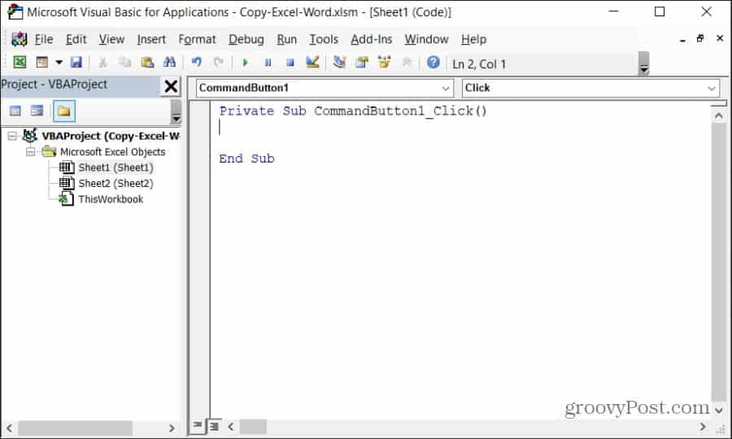The height and width of the screenshot is (439, 732).
Task: Toggle Folders view in Project panel
Action: pyautogui.click(x=63, y=111)
